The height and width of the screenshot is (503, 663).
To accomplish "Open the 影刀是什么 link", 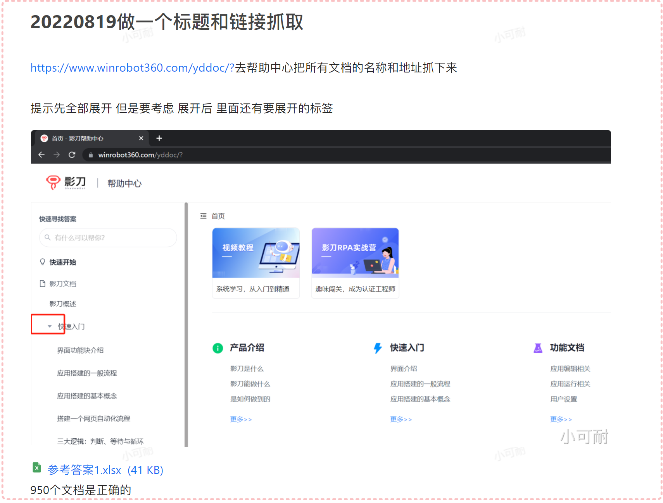I will (x=247, y=369).
